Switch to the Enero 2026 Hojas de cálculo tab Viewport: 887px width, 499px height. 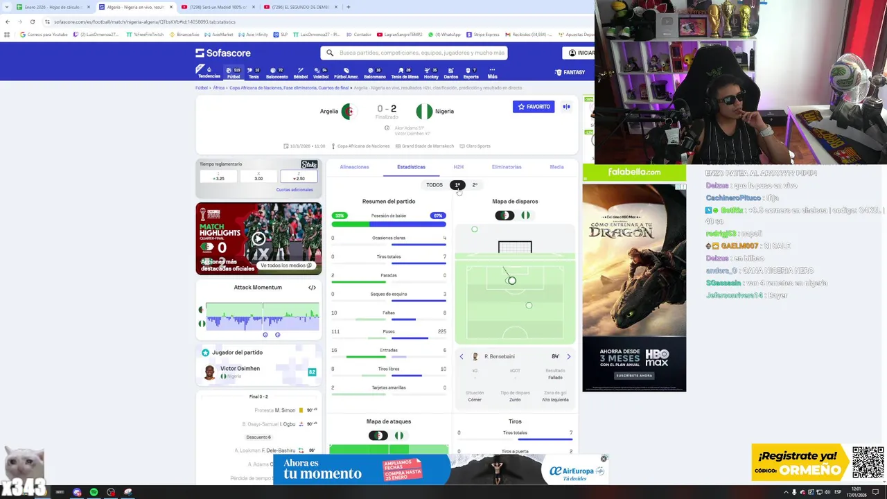[x=53, y=7]
